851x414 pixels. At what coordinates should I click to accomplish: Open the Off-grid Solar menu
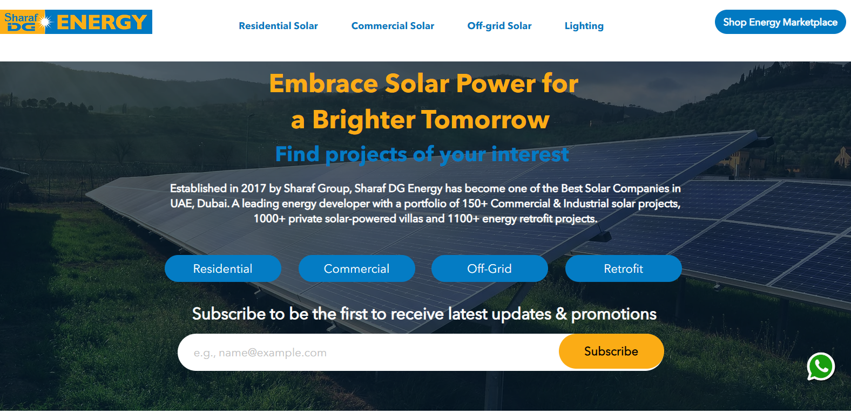point(499,26)
